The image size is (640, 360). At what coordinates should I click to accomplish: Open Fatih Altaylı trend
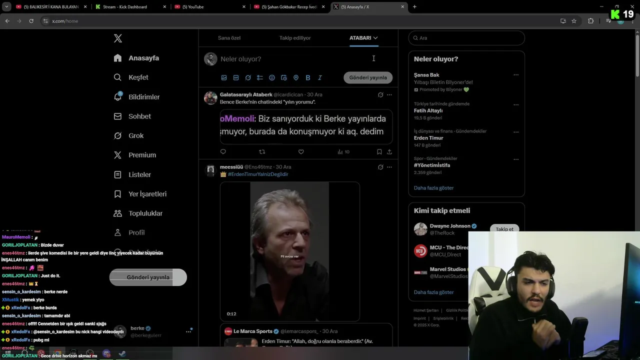point(428,110)
